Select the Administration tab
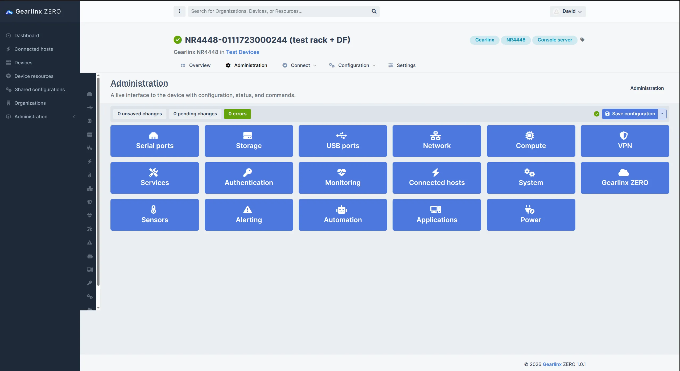This screenshot has height=371, width=680. point(246,65)
